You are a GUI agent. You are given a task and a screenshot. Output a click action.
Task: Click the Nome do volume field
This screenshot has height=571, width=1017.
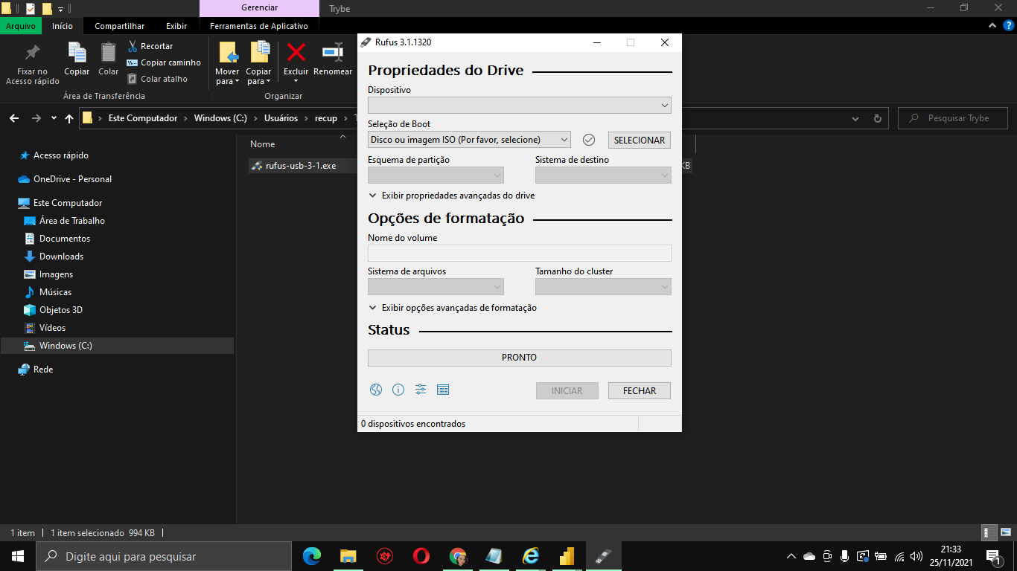click(520, 253)
